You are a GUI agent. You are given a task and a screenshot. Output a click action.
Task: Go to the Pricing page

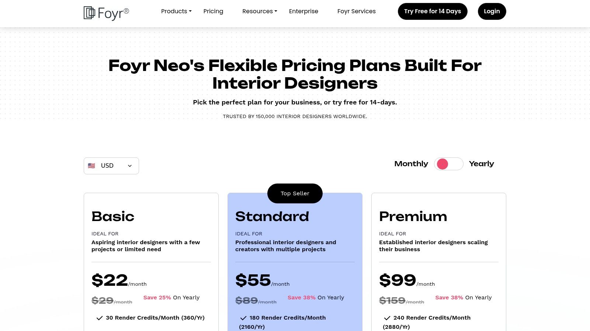(x=213, y=11)
